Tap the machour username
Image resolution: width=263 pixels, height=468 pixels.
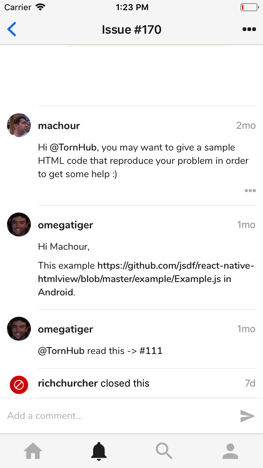[x=59, y=126]
